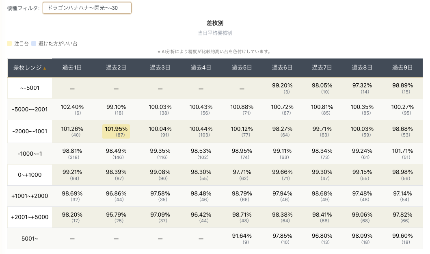Click the 差枚別 table title
Viewport: 430px width, 254px height.
(215, 23)
